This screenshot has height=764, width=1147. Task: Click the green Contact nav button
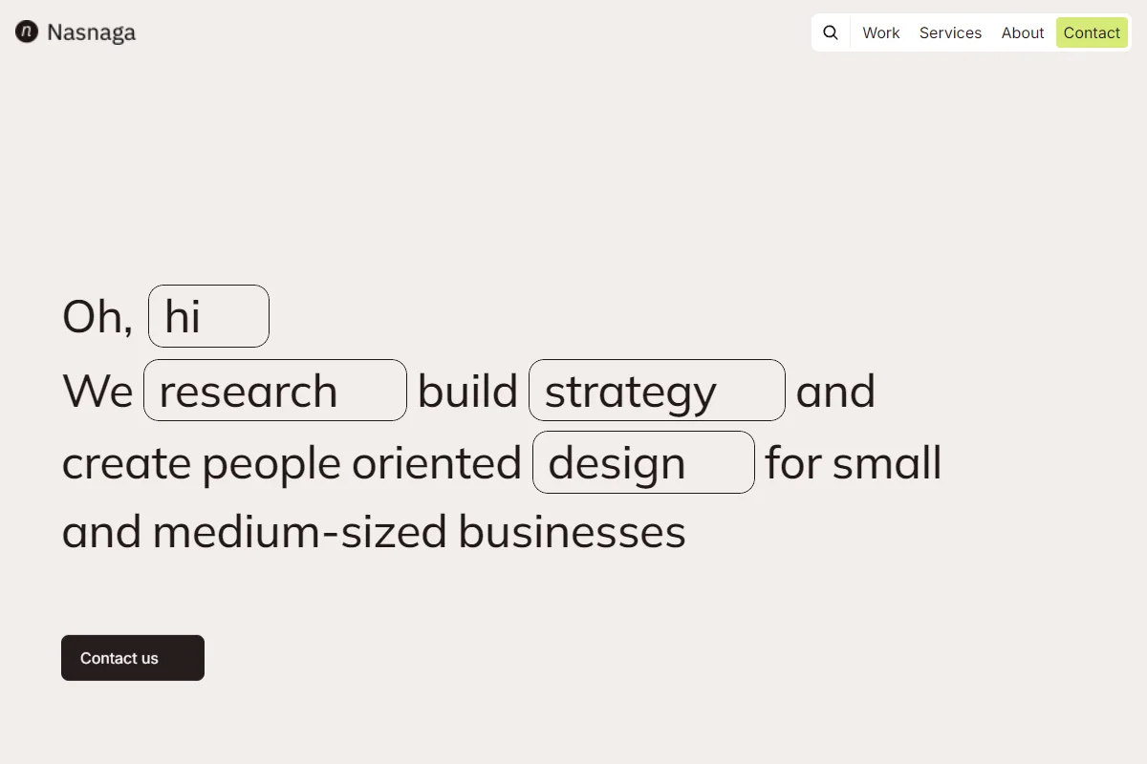pyautogui.click(x=1092, y=32)
